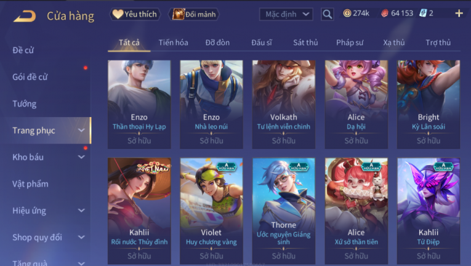The width and height of the screenshot is (471, 266).
Task: Select the Tiến hóa filter tab
Action: [174, 42]
